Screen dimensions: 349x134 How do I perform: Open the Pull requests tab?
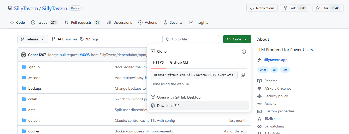(82, 22)
